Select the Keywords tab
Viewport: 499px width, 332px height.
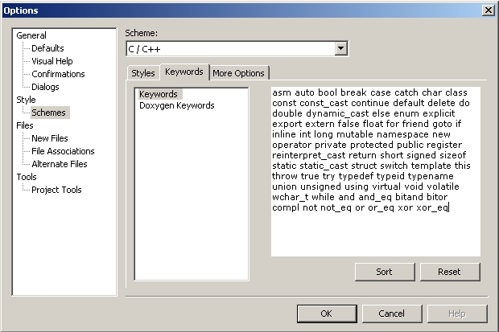184,72
